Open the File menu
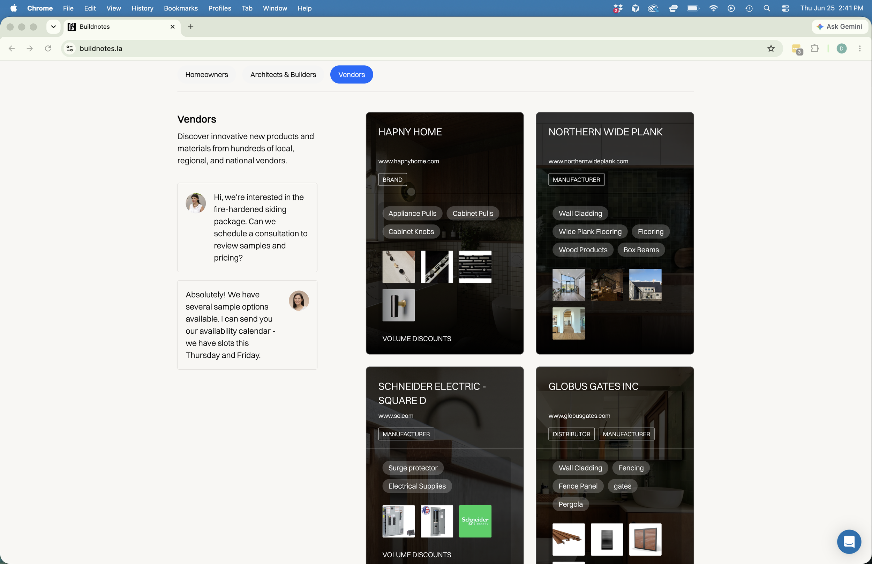The width and height of the screenshot is (872, 564). [68, 8]
